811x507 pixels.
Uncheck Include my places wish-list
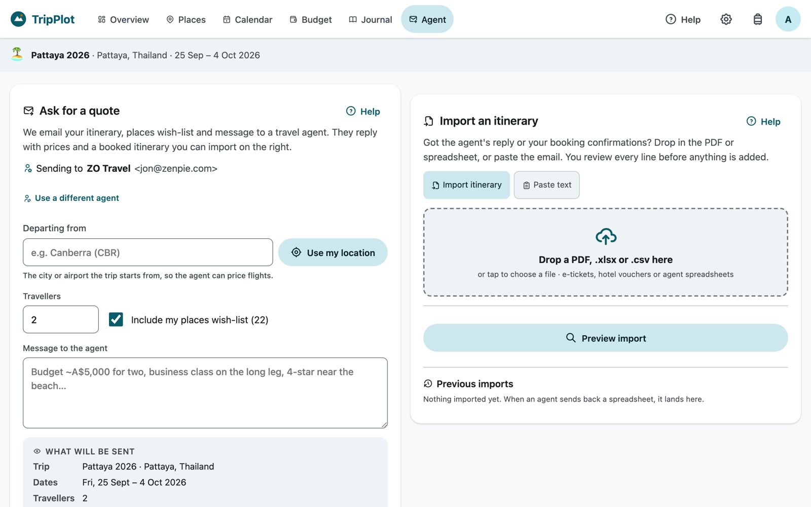(x=116, y=319)
